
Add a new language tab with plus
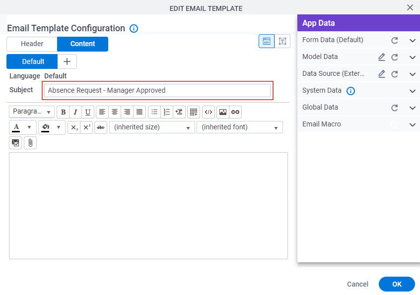(67, 61)
